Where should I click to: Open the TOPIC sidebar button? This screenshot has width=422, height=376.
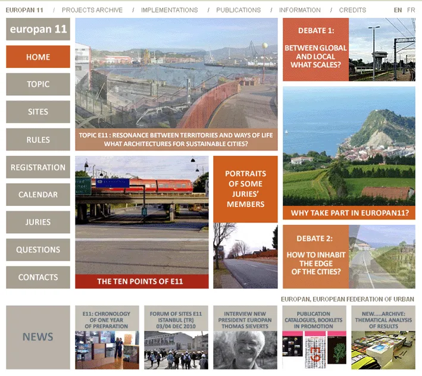pos(38,84)
